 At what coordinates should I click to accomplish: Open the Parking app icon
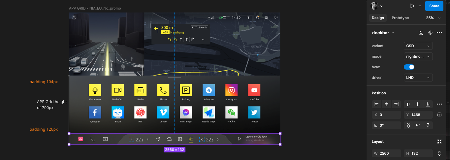click(186, 90)
